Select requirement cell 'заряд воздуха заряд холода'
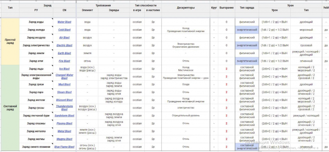 point(114,100)
